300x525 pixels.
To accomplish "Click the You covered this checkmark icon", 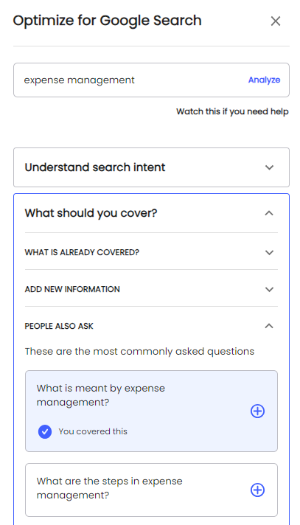I will click(x=45, y=431).
